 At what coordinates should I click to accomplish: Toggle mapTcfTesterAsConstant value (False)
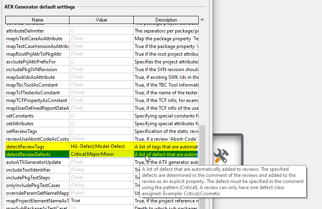click(x=77, y=93)
